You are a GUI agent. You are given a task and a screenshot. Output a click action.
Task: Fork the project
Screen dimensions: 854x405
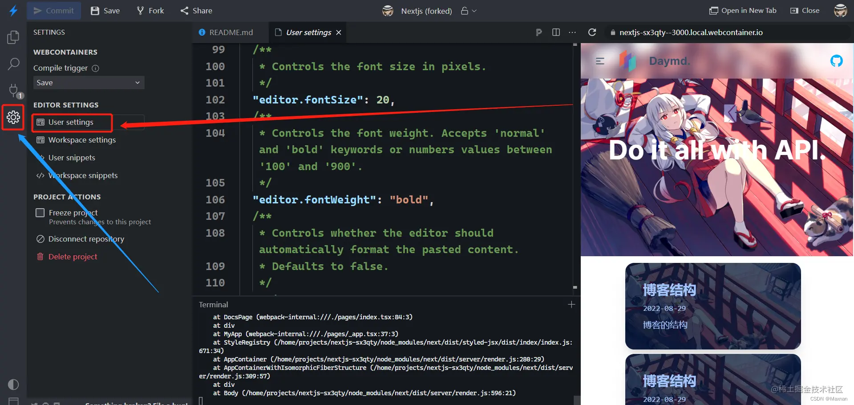click(x=150, y=11)
